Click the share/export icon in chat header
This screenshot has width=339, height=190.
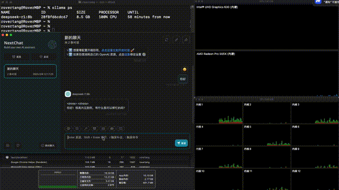coord(186,40)
